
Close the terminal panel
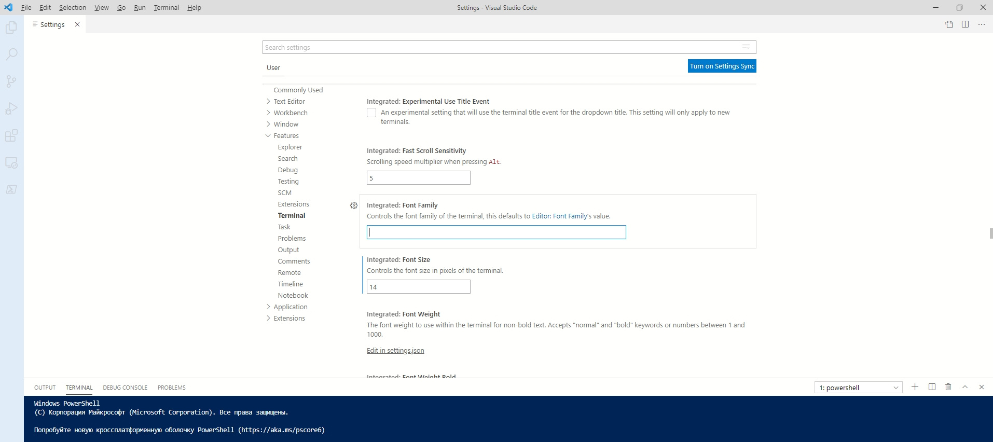tap(982, 387)
